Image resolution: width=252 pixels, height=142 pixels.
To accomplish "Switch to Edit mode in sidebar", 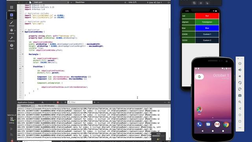I will (x=11, y=16).
